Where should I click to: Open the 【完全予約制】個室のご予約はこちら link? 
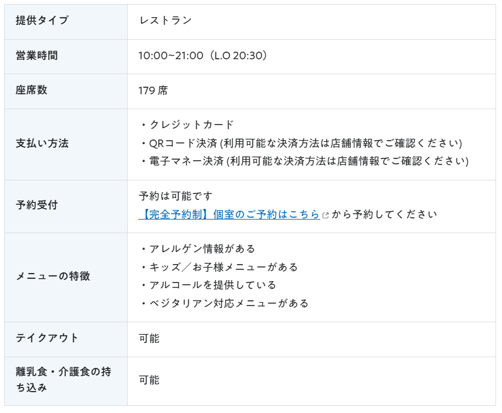click(x=229, y=214)
